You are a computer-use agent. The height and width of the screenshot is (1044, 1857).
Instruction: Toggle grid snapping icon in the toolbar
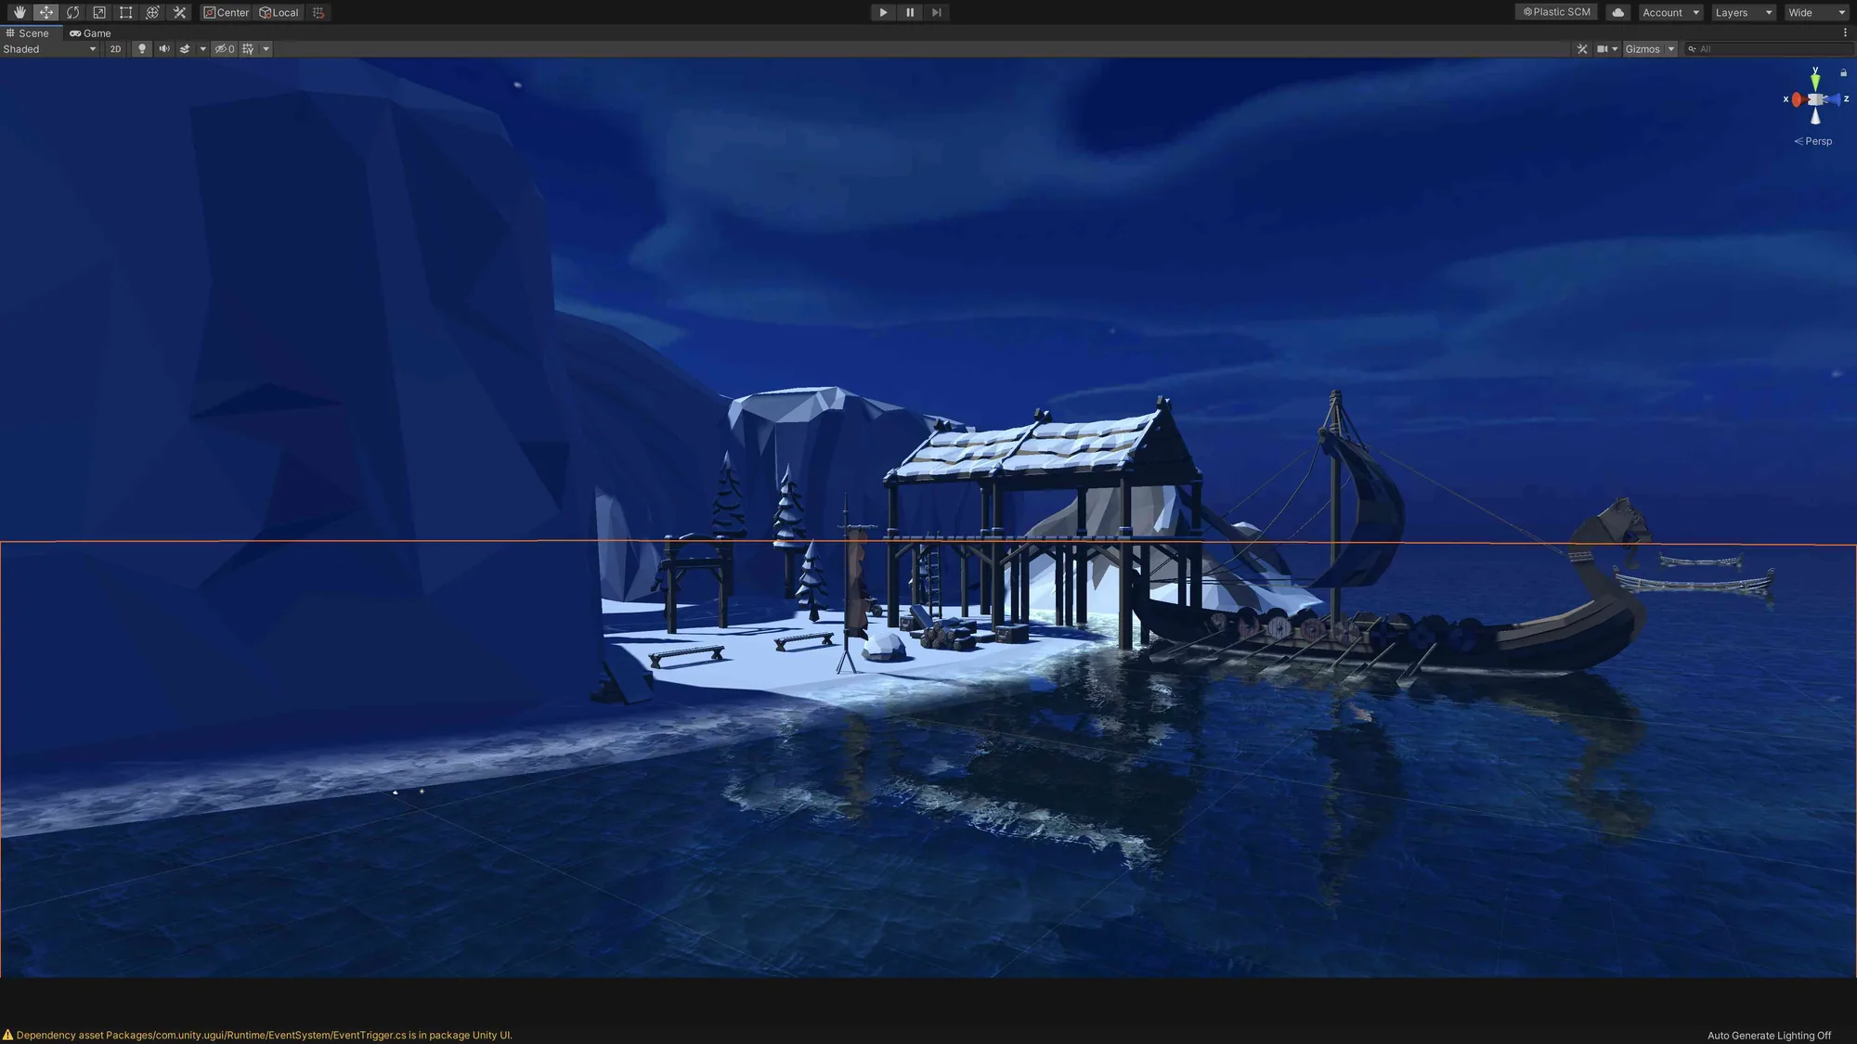click(x=318, y=12)
